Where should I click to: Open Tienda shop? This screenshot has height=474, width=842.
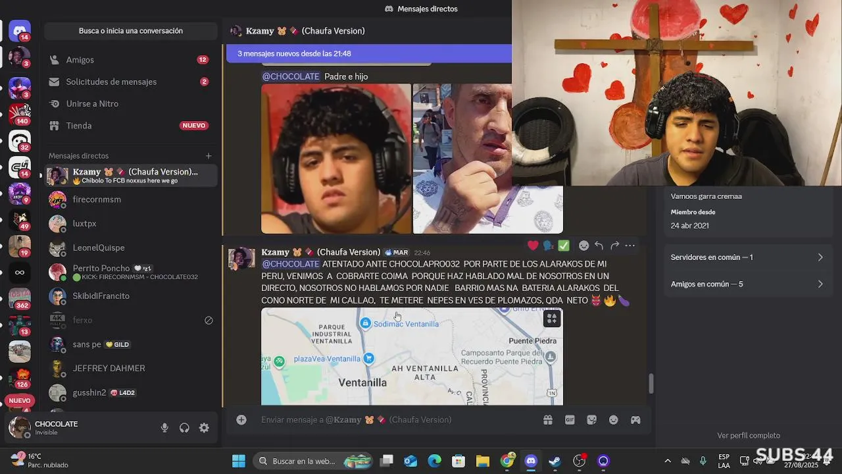coord(130,125)
